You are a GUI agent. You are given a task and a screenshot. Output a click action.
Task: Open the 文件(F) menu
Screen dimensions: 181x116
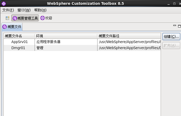[8, 10]
